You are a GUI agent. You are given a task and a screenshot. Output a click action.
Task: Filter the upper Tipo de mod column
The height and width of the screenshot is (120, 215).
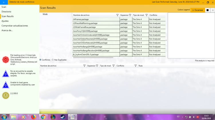point(146,15)
